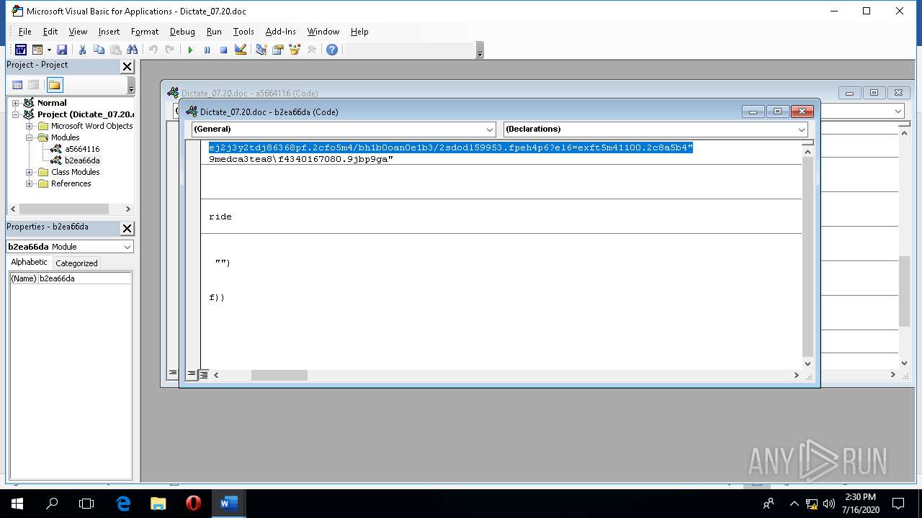Expand the Normal project node
The height and width of the screenshot is (518, 922).
coord(16,103)
